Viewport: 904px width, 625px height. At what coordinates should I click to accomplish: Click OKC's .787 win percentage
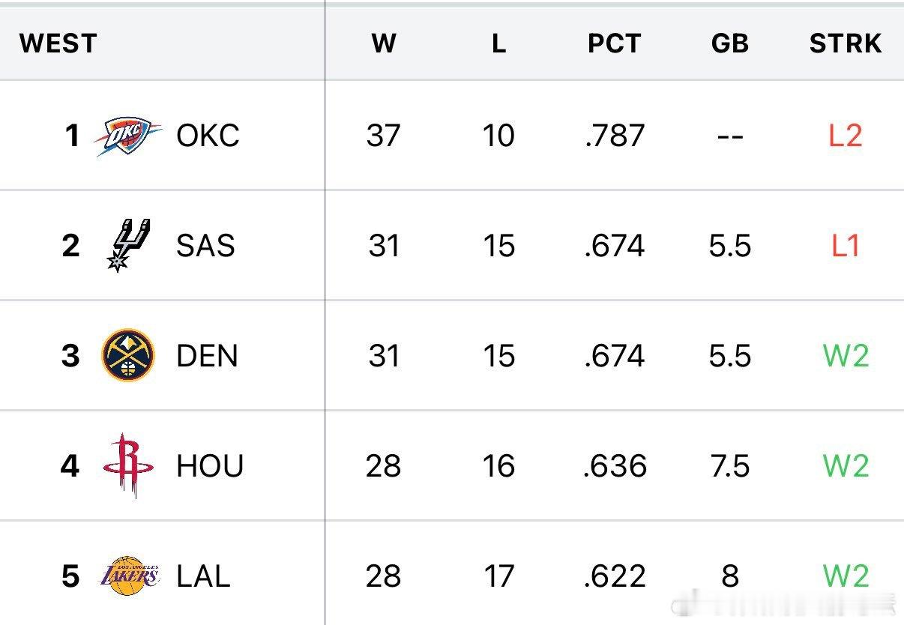[614, 136]
